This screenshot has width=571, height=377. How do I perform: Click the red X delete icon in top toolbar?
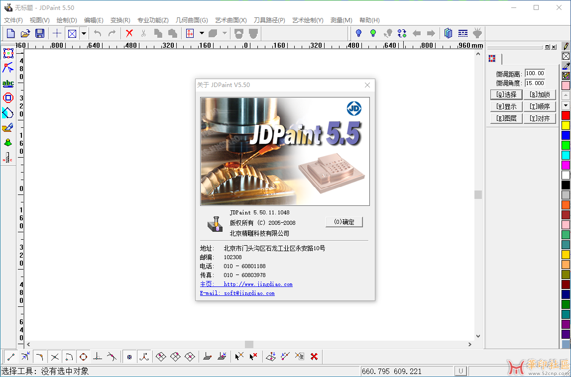tap(129, 33)
